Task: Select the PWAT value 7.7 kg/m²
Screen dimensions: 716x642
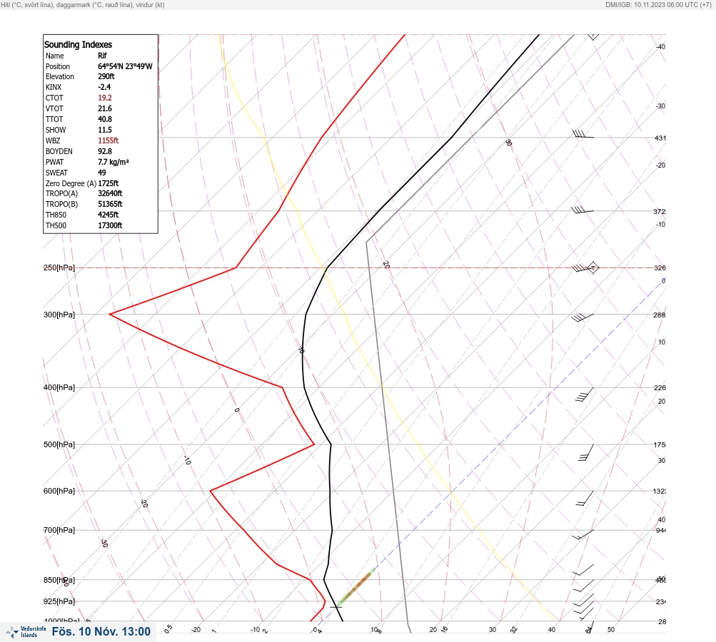Action: tap(114, 162)
